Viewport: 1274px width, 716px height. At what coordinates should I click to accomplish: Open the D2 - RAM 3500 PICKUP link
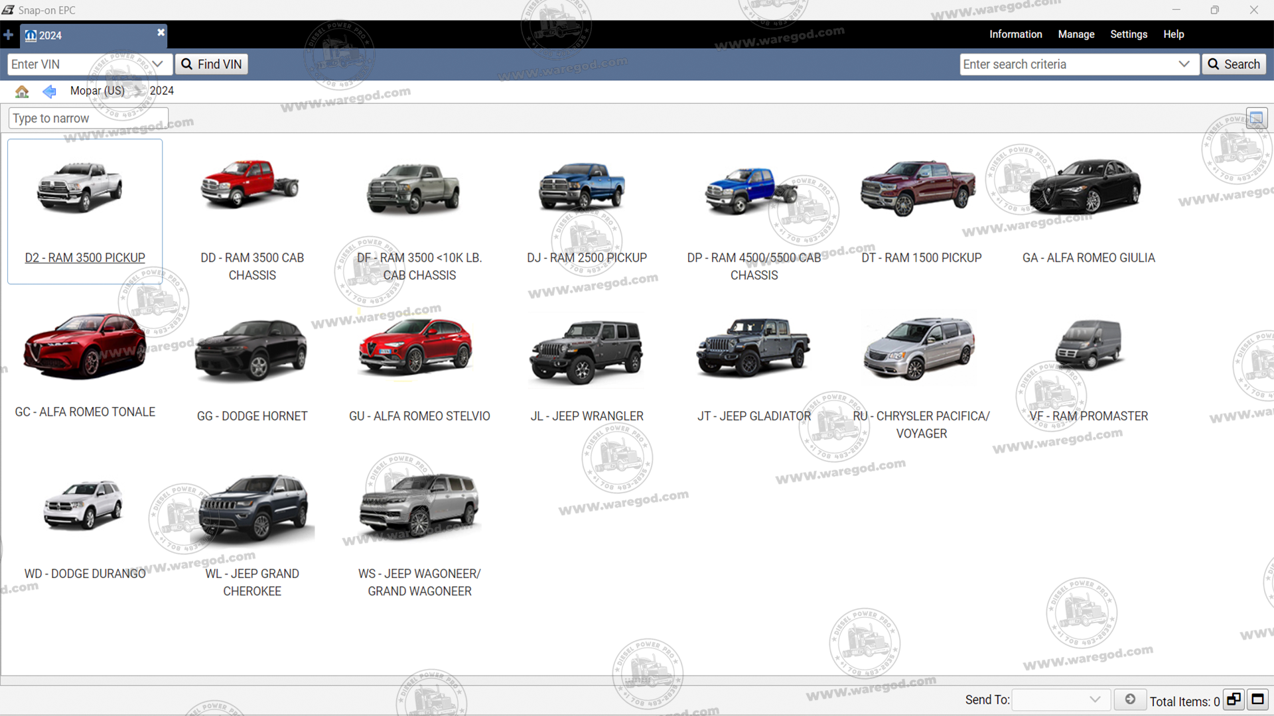[85, 258]
